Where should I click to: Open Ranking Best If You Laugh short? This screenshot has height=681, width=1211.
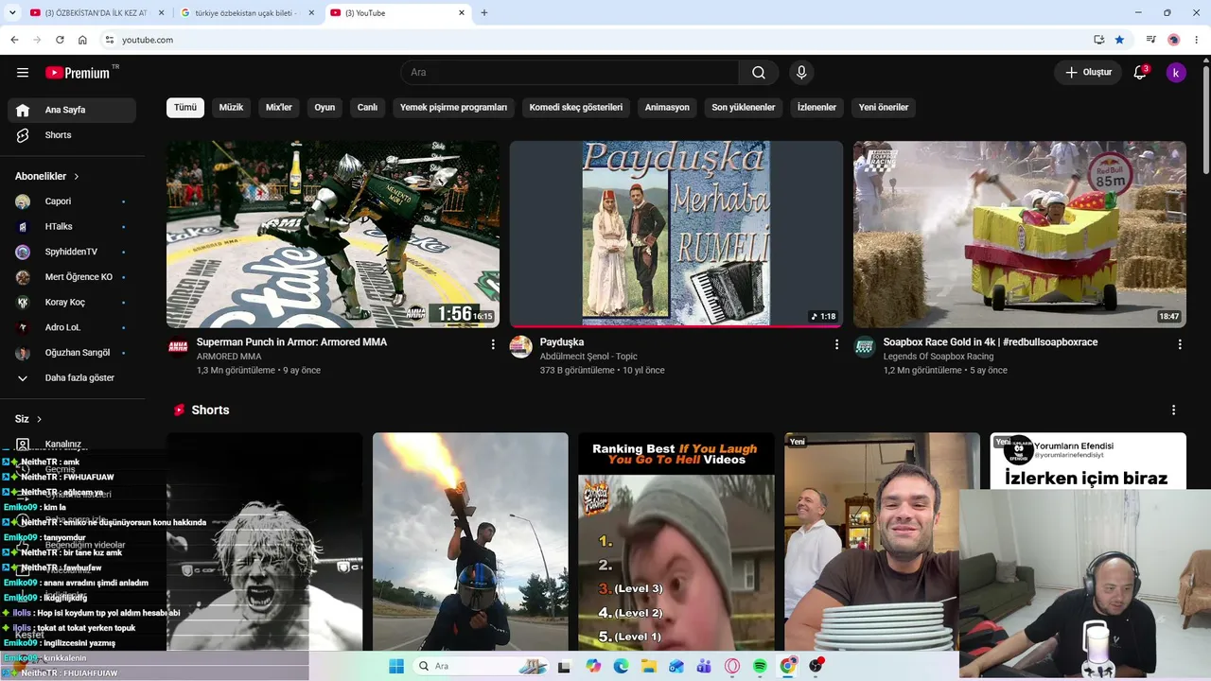coord(676,542)
